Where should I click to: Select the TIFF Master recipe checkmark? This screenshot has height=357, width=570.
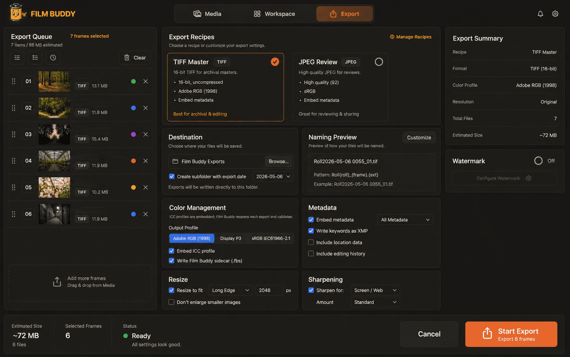[x=275, y=62]
